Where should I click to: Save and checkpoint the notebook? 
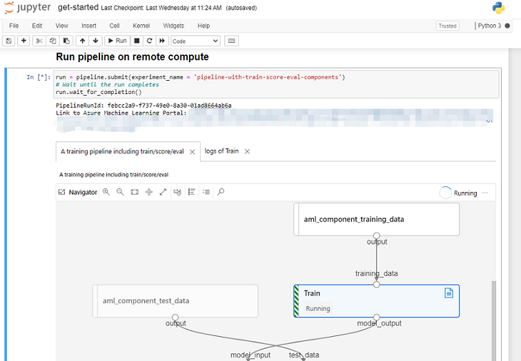pyautogui.click(x=9, y=41)
